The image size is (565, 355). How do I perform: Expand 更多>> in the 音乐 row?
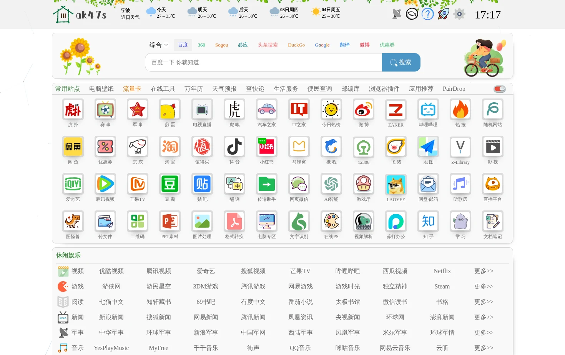tap(484, 348)
